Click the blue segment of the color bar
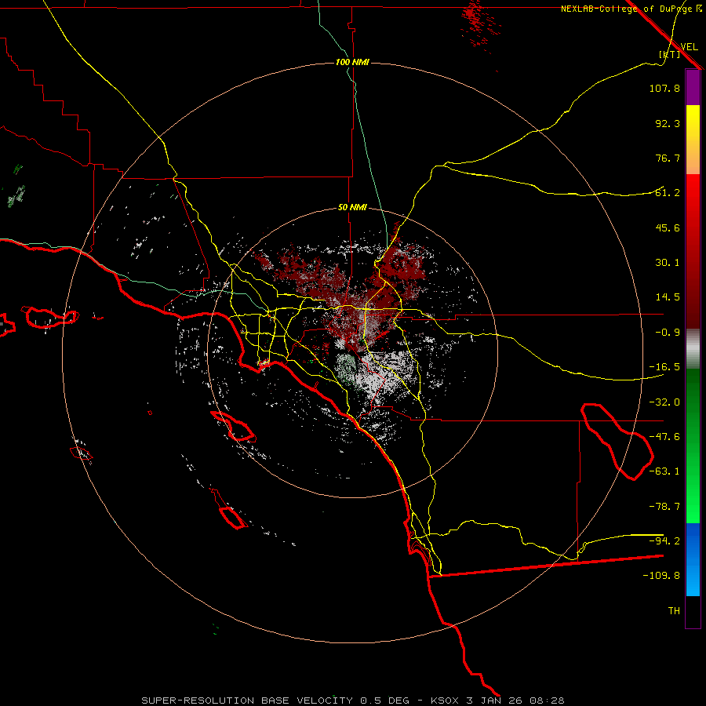 [693, 559]
